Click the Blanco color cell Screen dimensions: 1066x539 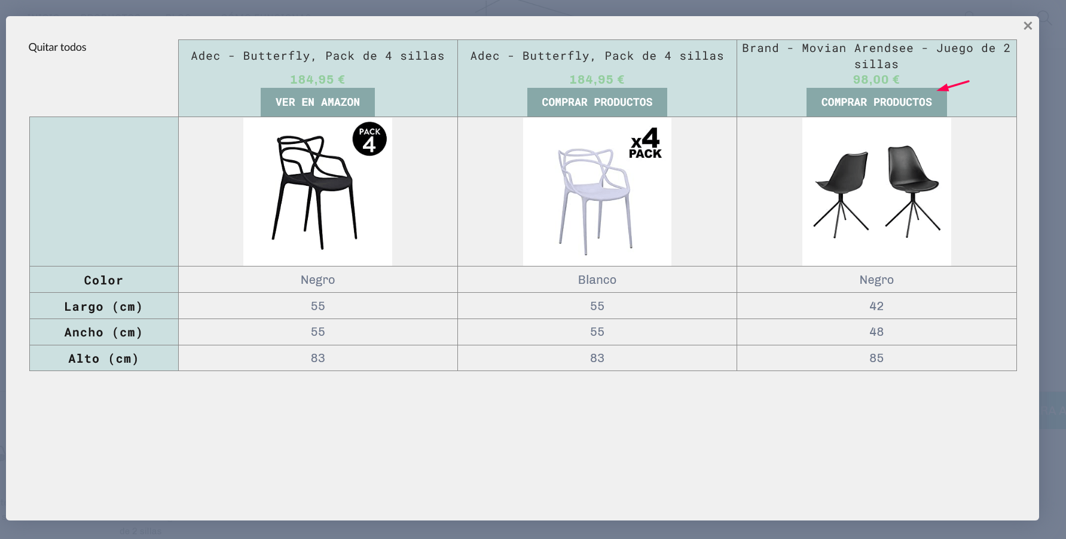[x=597, y=280]
